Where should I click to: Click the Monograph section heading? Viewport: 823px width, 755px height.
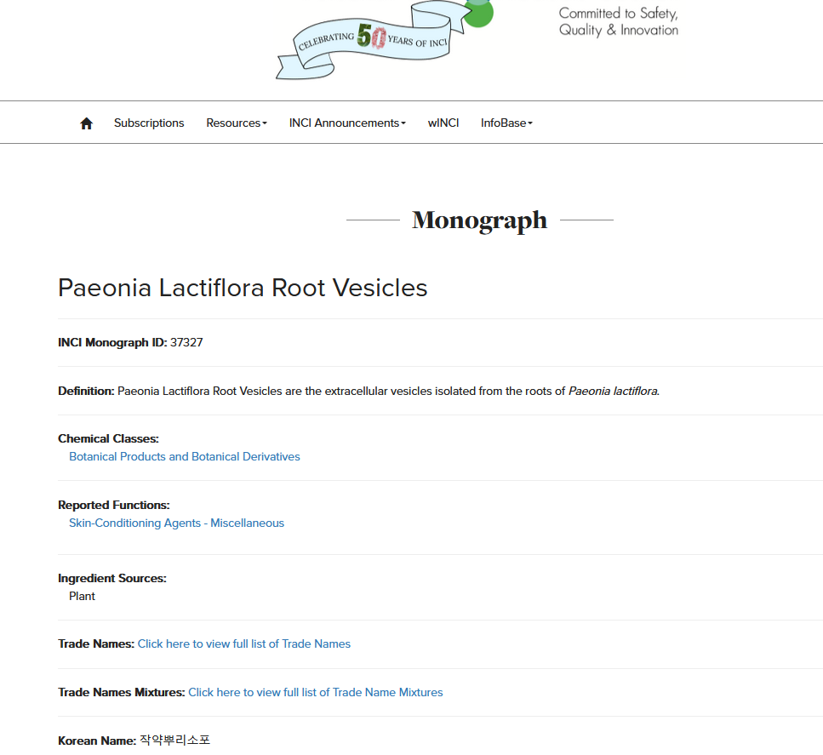[479, 220]
